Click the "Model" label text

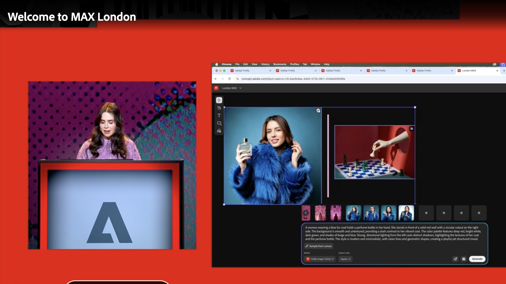[x=307, y=253]
